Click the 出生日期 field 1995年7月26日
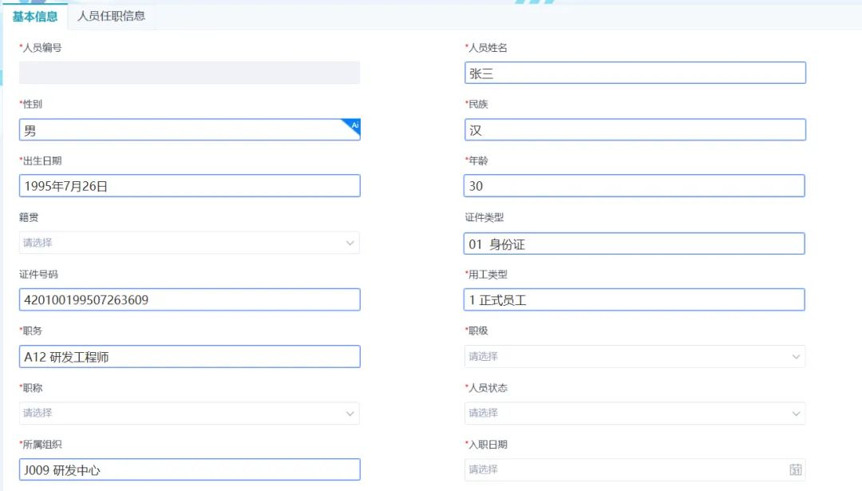Image resolution: width=862 pixels, height=491 pixels. click(190, 186)
